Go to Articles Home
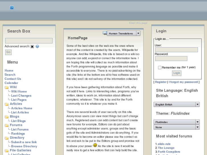The width and height of the screenshot is (207, 155). coord(22,108)
